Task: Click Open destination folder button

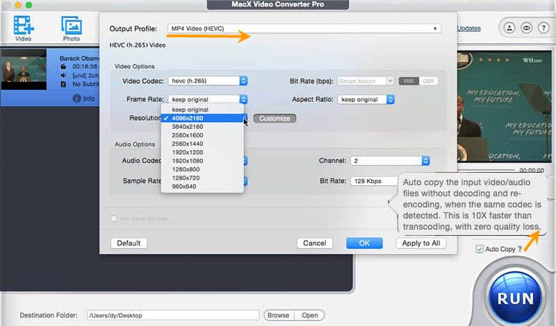Action: tap(309, 315)
